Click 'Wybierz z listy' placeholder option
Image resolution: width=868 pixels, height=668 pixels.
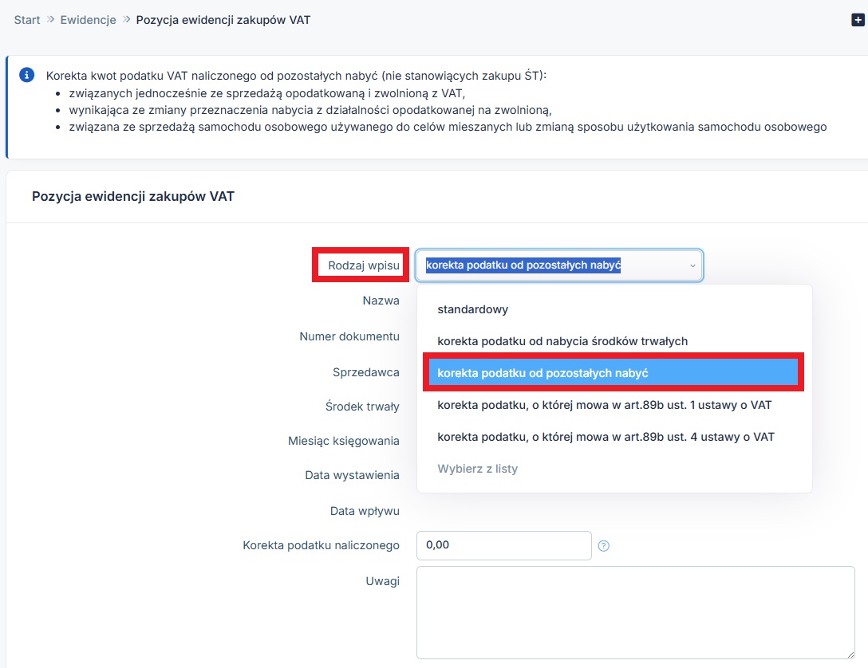pyautogui.click(x=477, y=469)
